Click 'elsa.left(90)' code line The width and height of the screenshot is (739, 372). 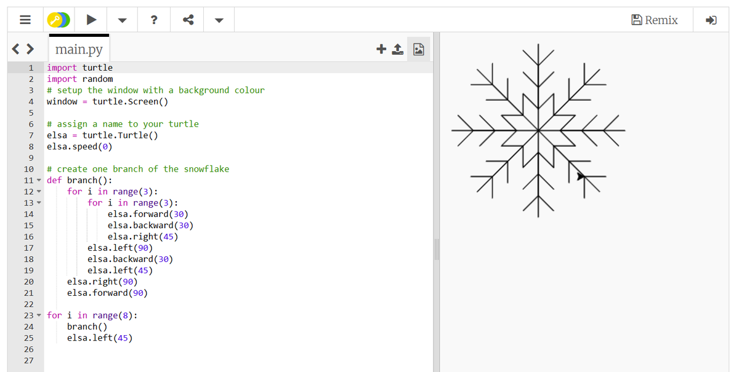(120, 248)
